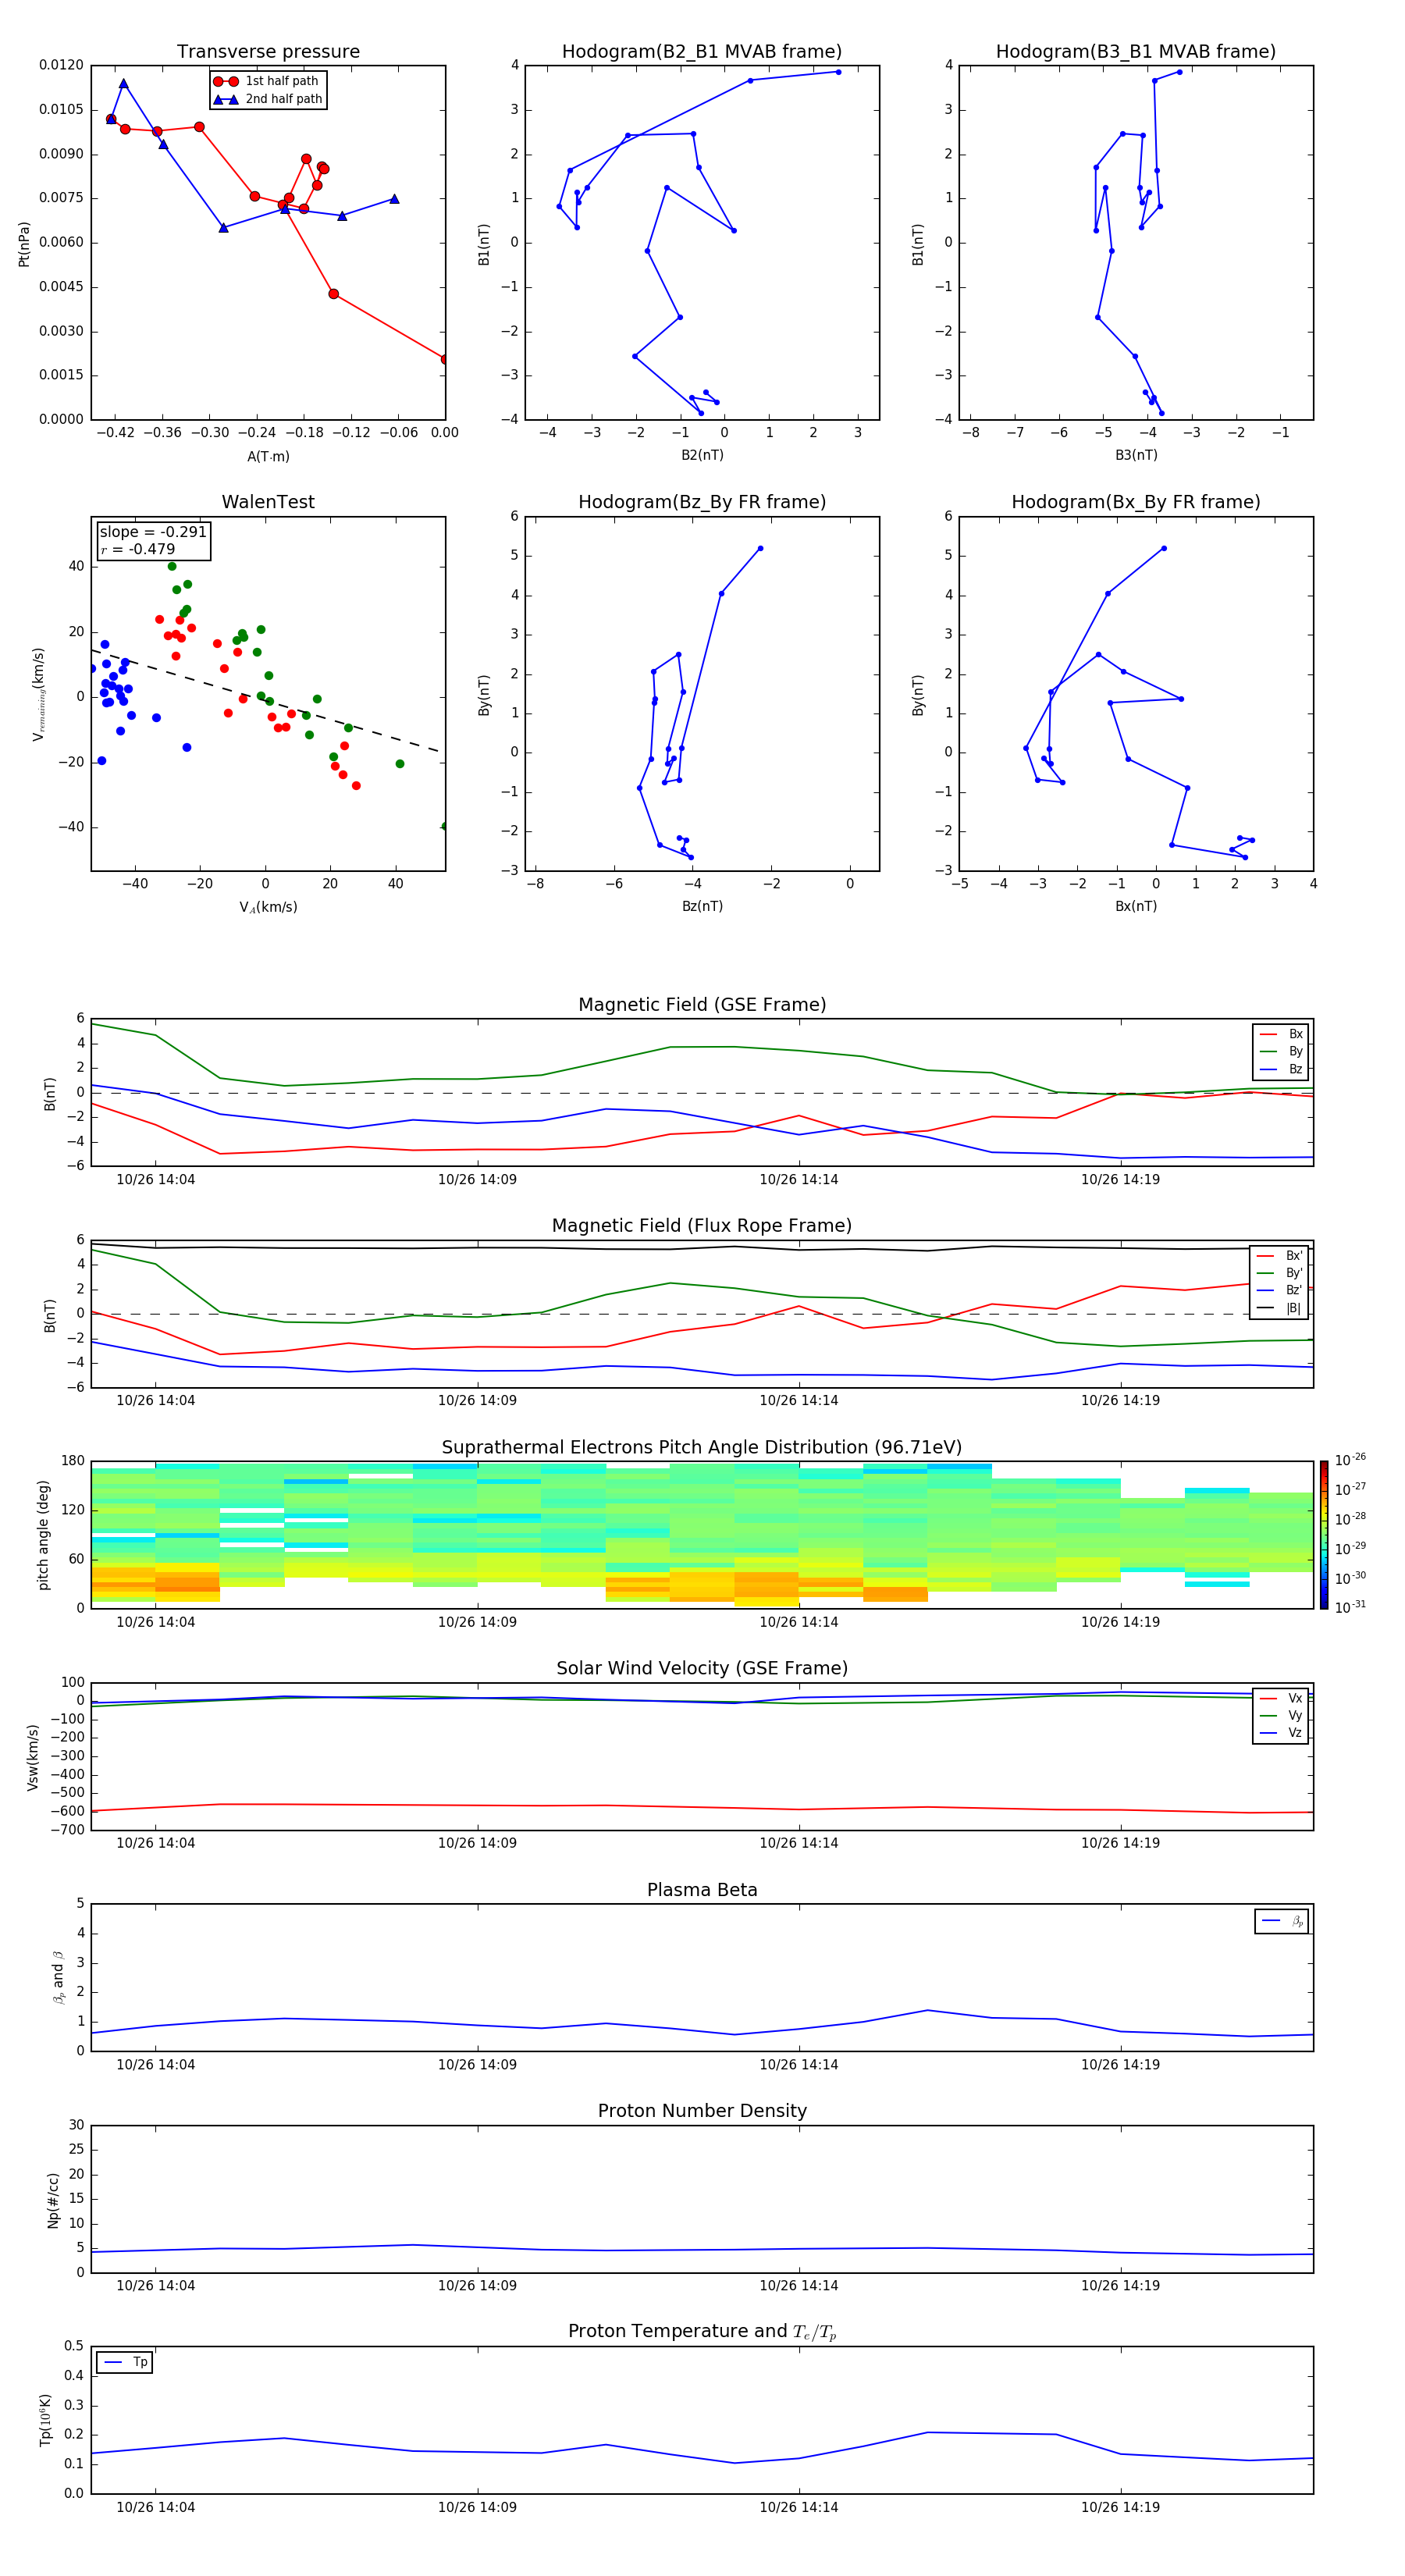Screen dimensions: 1405x2576
Task: Click the Walen test dashed fit line
Action: [266, 701]
